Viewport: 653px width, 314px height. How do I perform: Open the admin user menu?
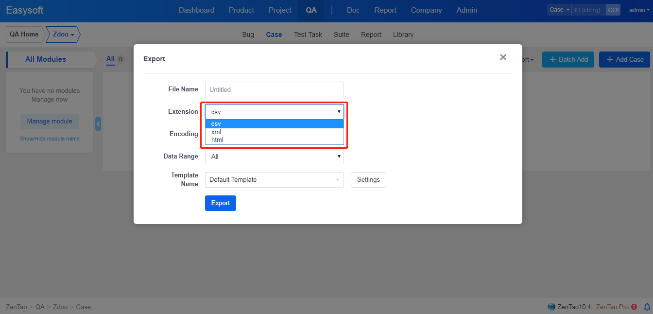pos(637,10)
